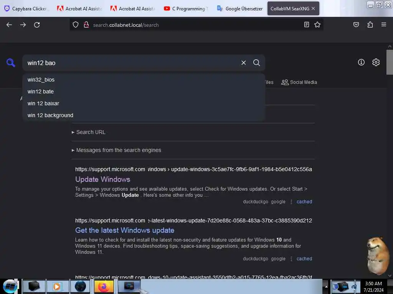This screenshot has height=294, width=393.
Task: Open the Windows Start orb
Action: coord(10,286)
